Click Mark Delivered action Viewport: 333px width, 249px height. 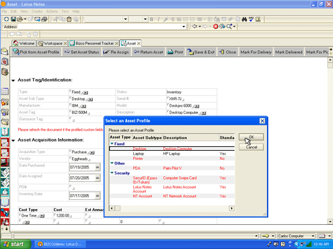289,52
